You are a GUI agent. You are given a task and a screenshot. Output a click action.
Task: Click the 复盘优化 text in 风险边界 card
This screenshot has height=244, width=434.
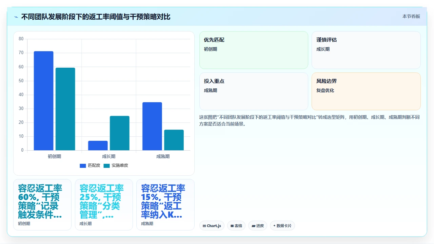325,91
